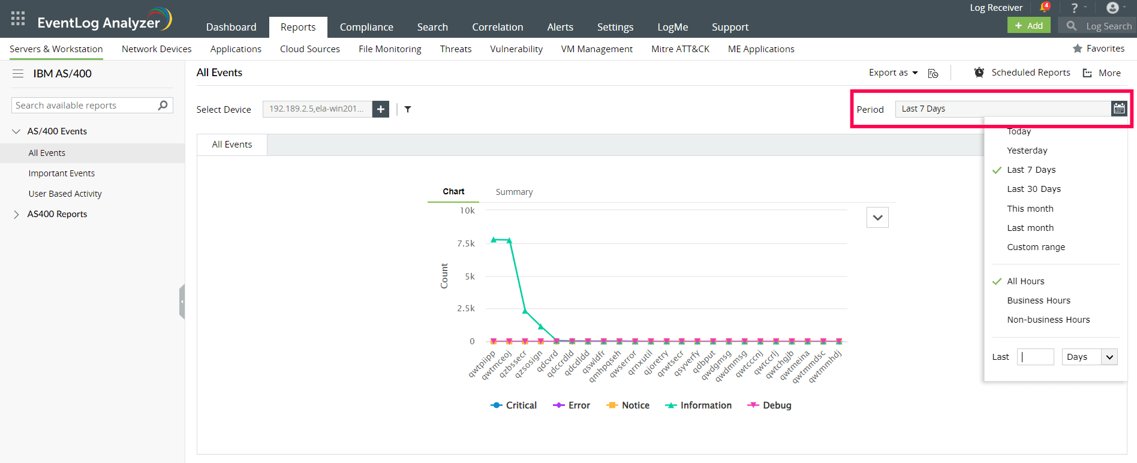Image resolution: width=1137 pixels, height=463 pixels.
Task: Click the Last number input field
Action: [1036, 357]
